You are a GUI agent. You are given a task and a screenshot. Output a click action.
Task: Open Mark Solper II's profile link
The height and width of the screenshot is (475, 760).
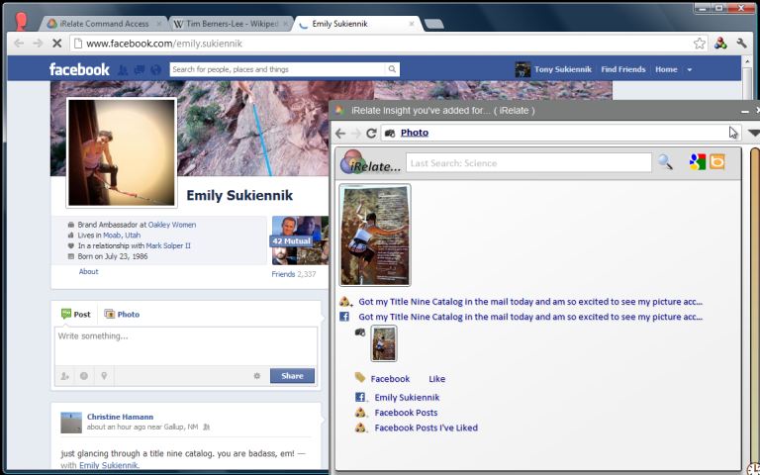(168, 245)
